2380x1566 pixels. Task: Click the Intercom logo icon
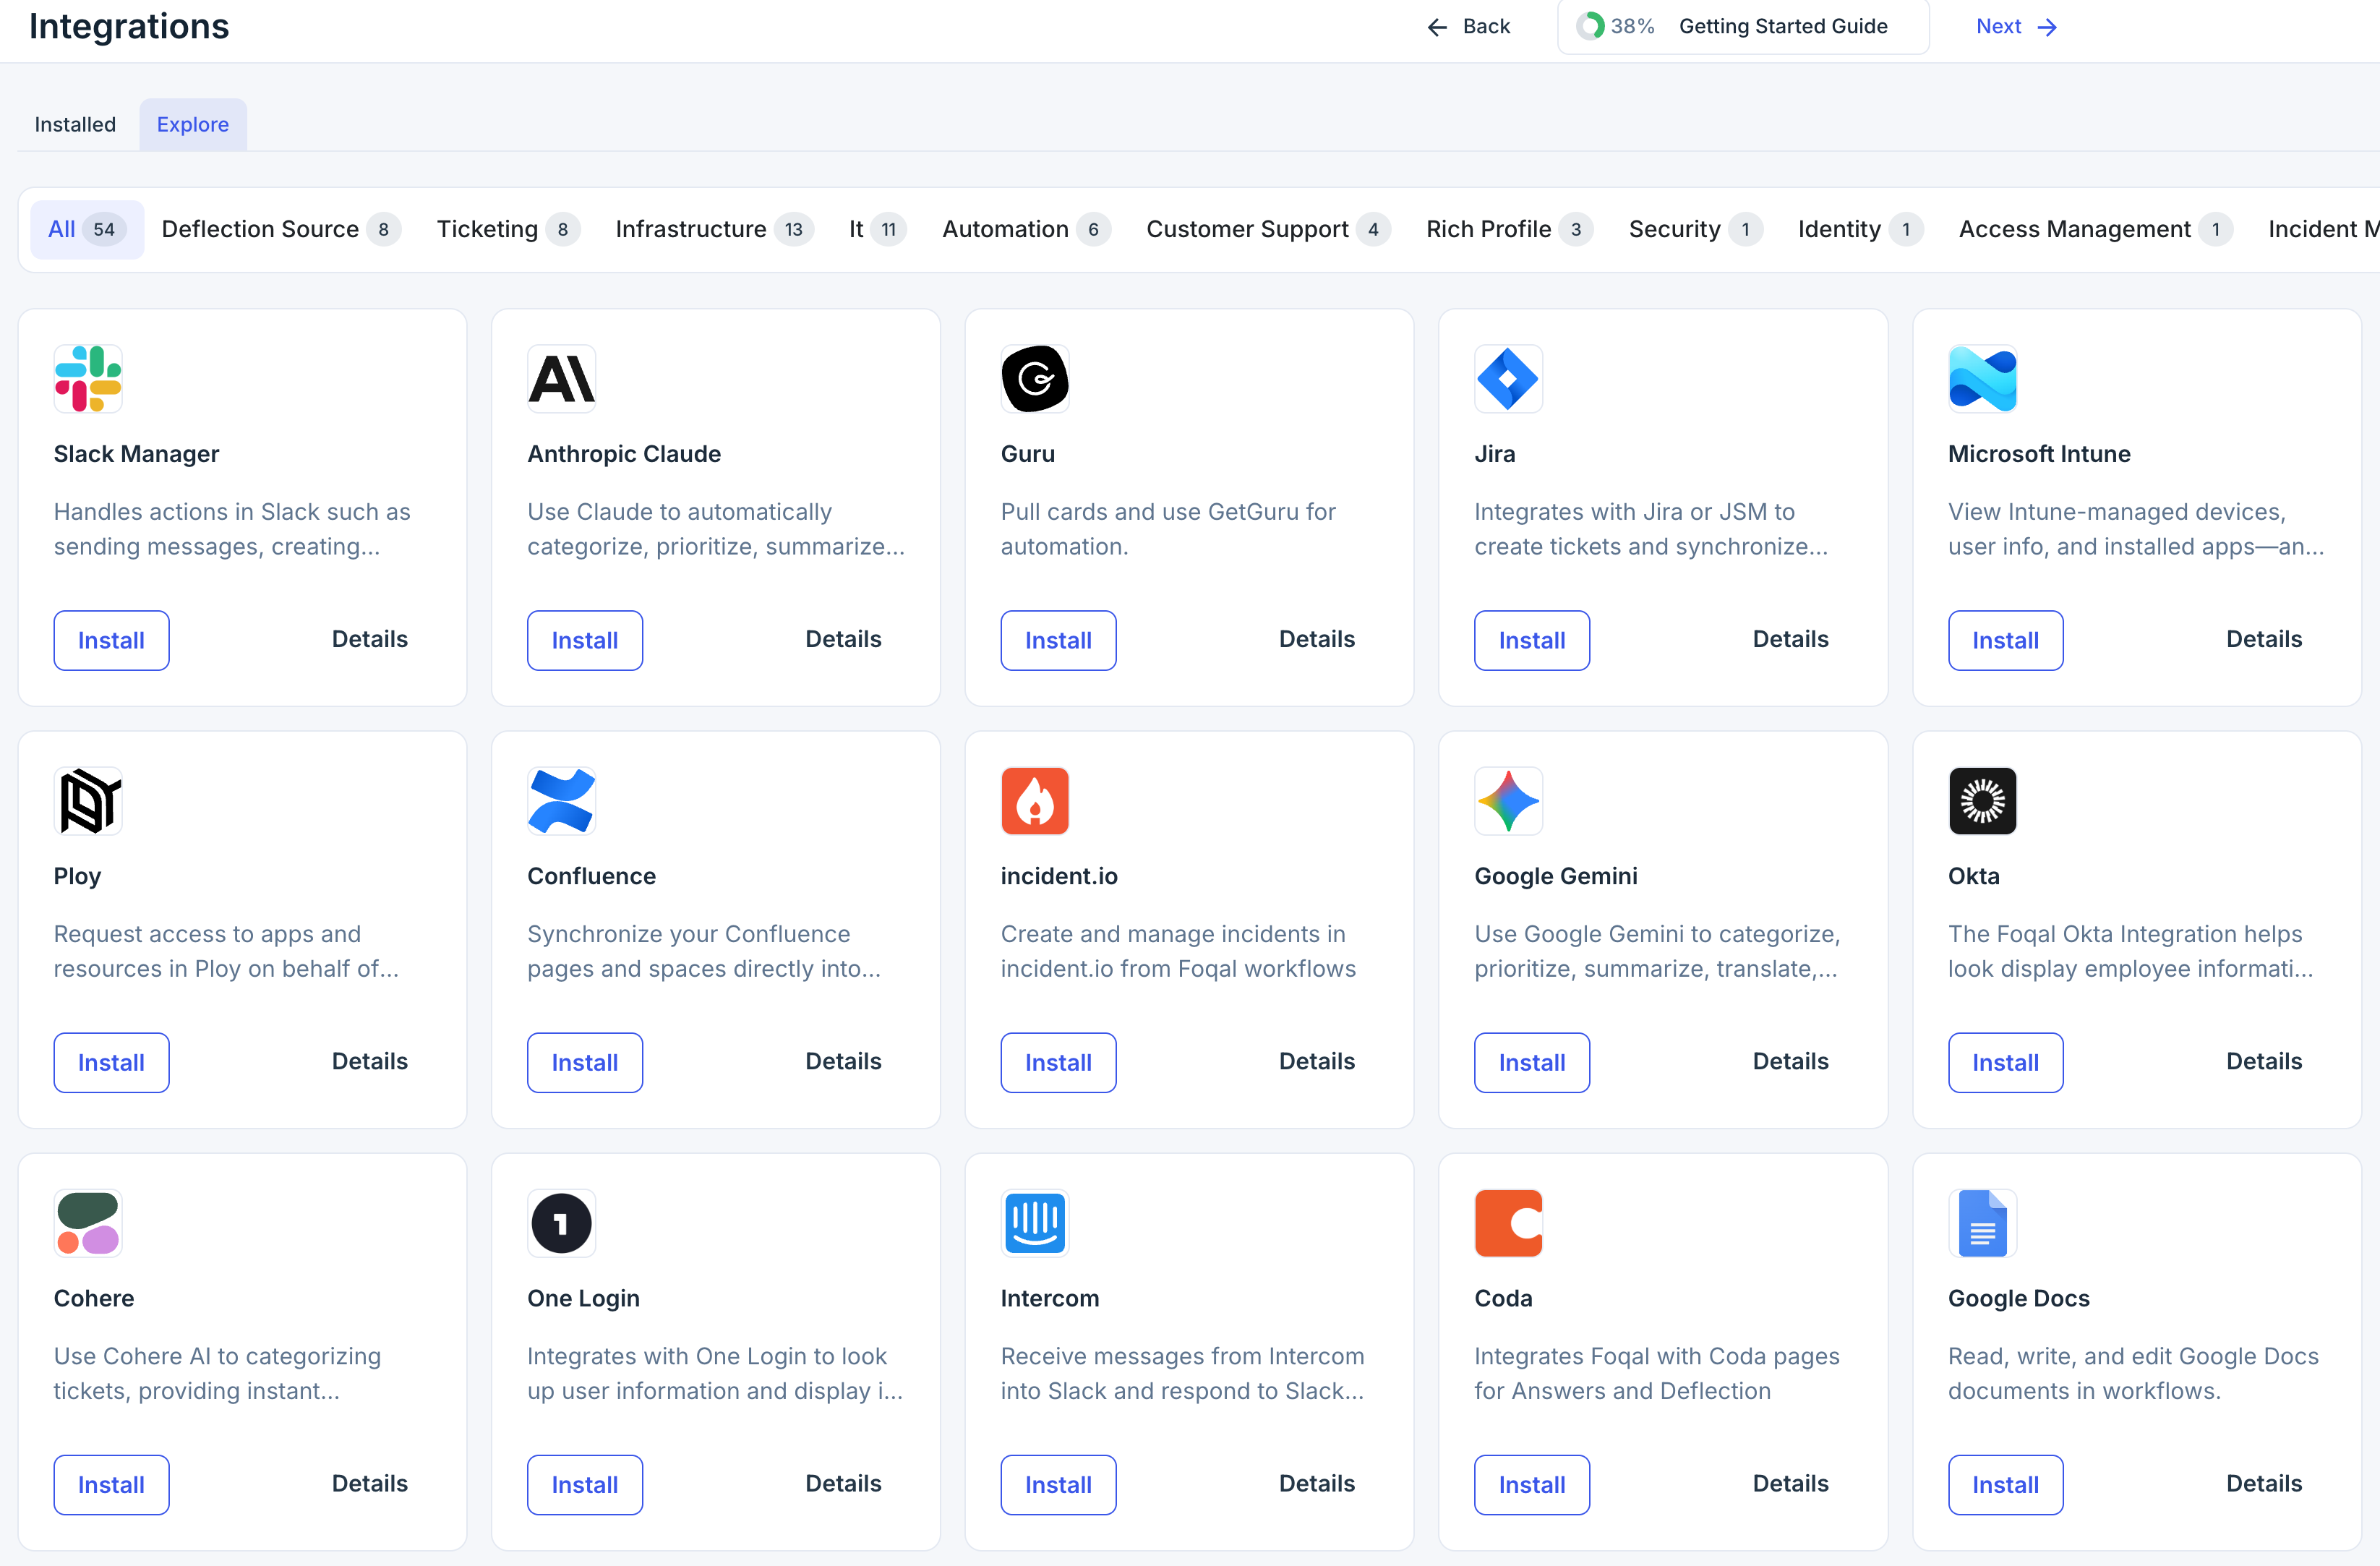coord(1035,1223)
